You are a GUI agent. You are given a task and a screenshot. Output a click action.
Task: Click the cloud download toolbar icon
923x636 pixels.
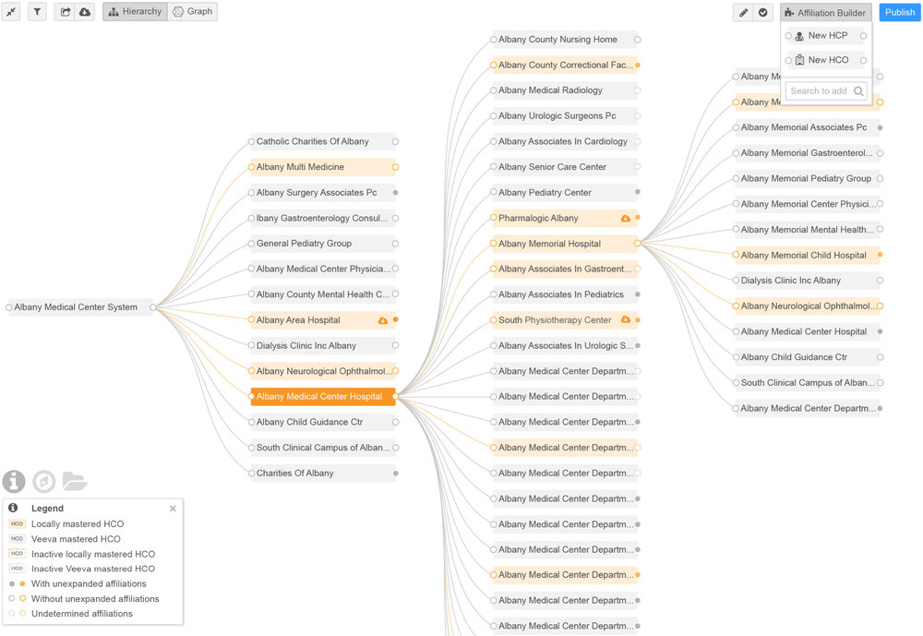tap(85, 12)
